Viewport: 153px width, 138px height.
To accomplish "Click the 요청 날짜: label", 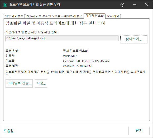I will [x=12, y=66].
